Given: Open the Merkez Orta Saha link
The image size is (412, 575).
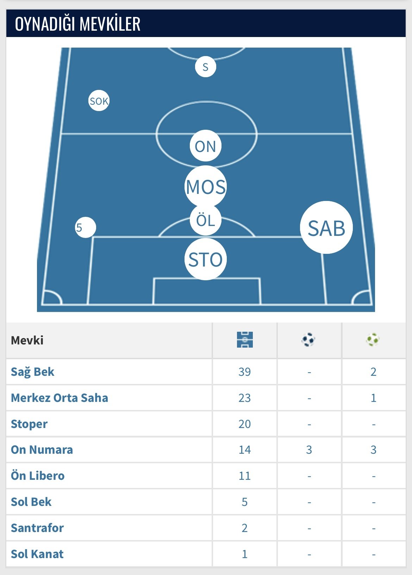Looking at the screenshot, I should [60, 398].
